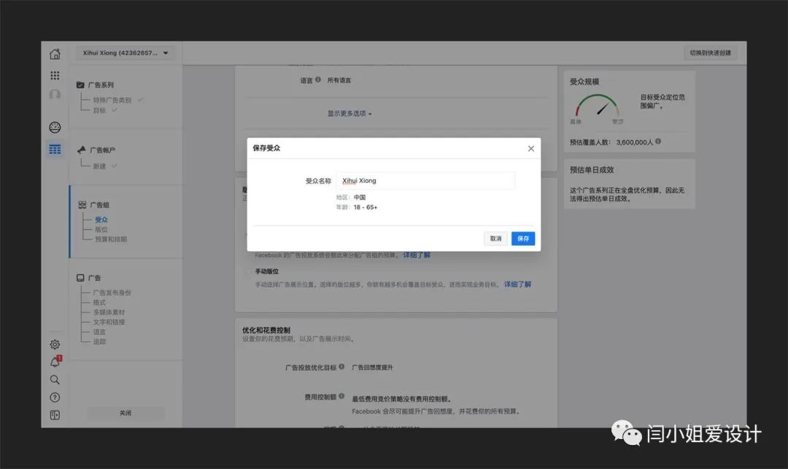This screenshot has width=788, height=469.
Task: Click the 关闭 button at sidebar bottom
Action: pos(125,413)
